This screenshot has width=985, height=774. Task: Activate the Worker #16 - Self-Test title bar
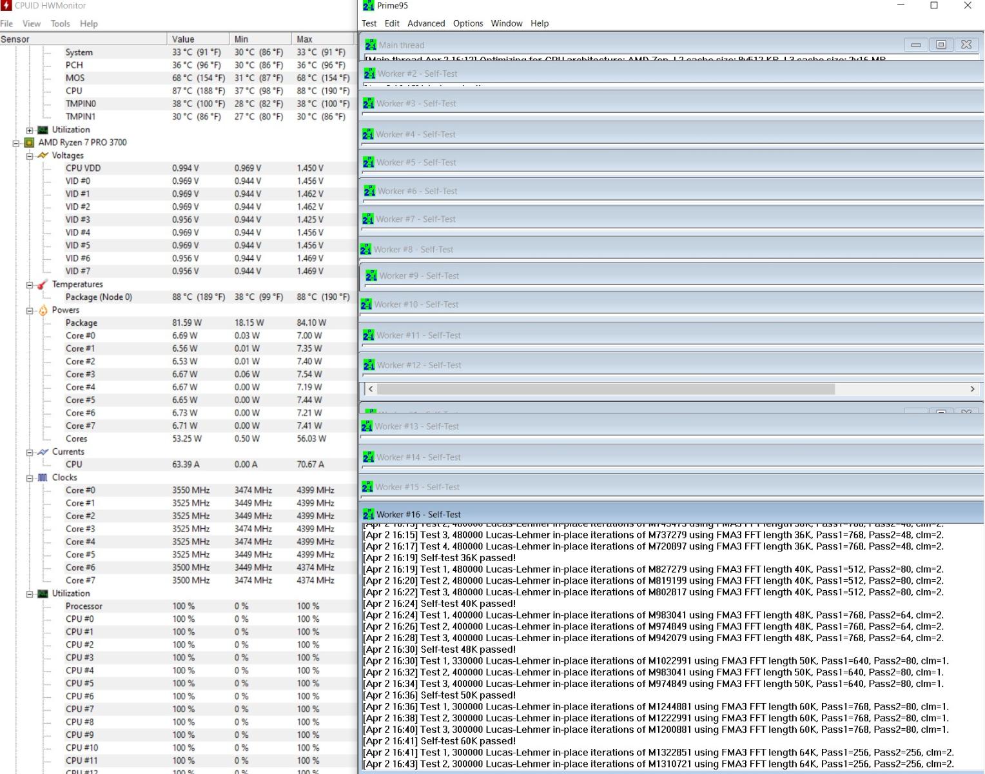672,515
